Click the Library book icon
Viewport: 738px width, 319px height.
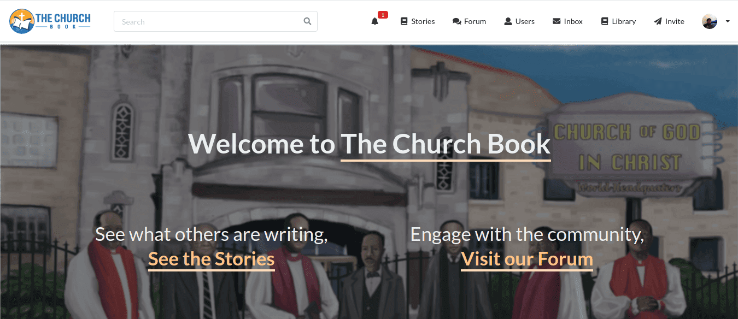[604, 21]
